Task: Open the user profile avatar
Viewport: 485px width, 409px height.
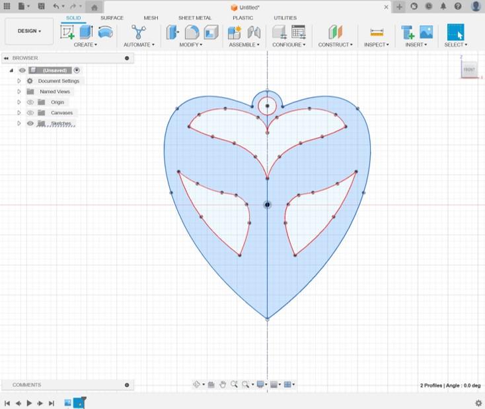Action: 476,6
